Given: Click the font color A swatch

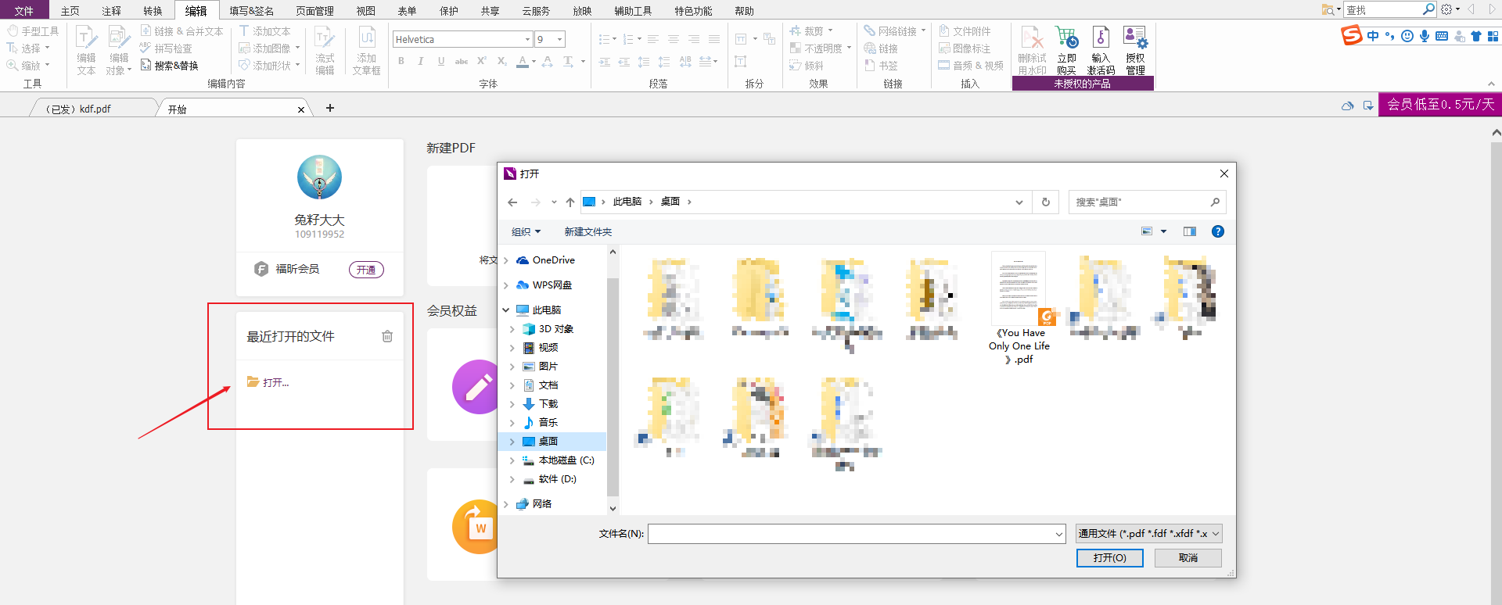Looking at the screenshot, I should [x=523, y=61].
